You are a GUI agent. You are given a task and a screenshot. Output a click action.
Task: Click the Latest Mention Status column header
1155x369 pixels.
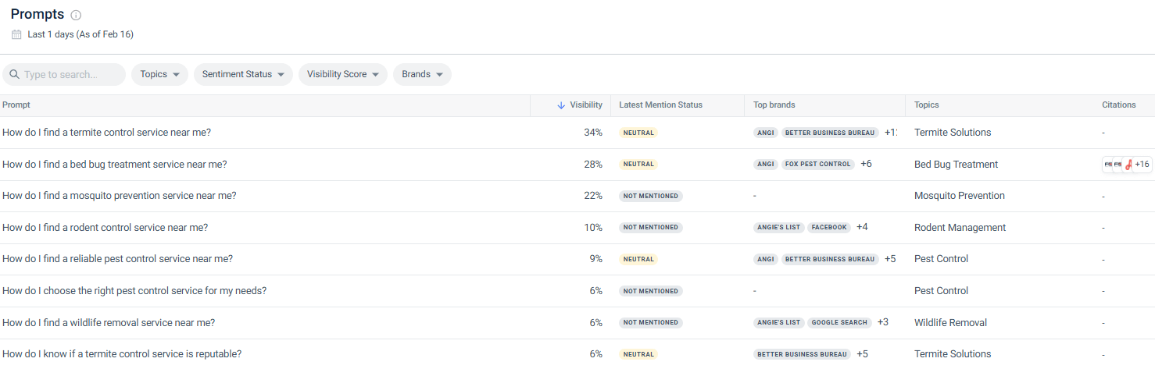pyautogui.click(x=660, y=105)
